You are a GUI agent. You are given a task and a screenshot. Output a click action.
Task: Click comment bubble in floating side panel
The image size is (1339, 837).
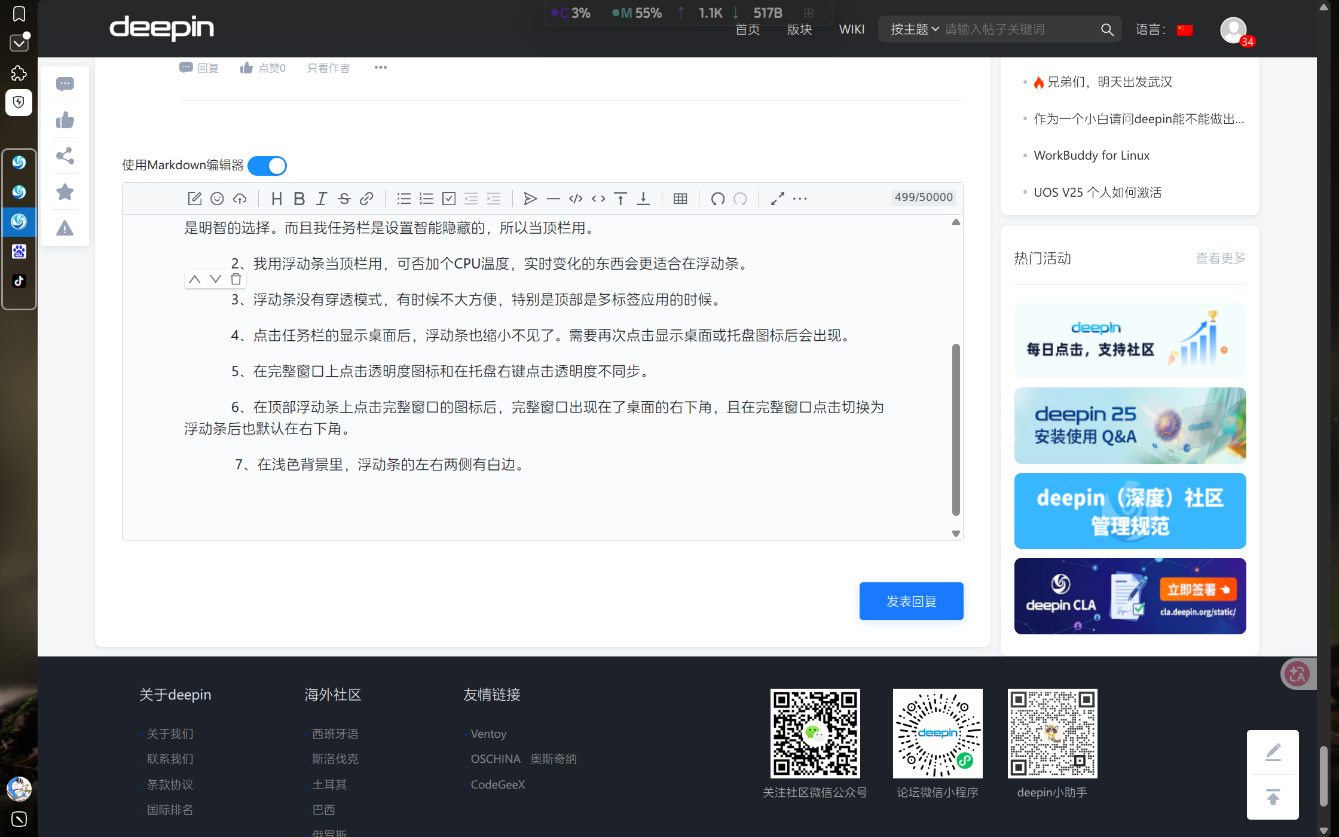click(65, 84)
